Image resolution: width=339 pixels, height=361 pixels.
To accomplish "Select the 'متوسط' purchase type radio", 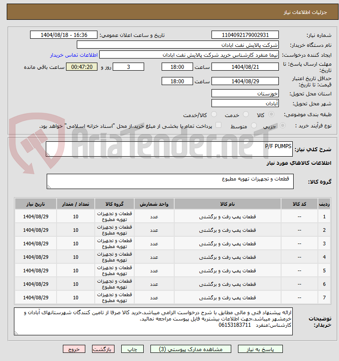I will point(254,126).
